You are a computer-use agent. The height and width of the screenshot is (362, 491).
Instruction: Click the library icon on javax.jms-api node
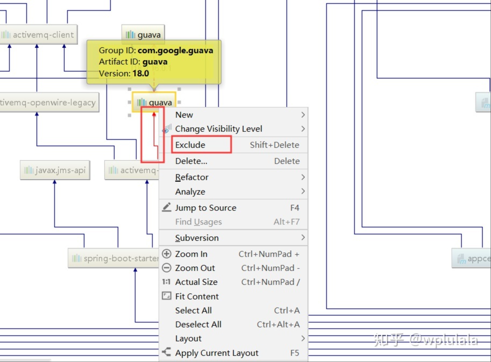coord(29,170)
